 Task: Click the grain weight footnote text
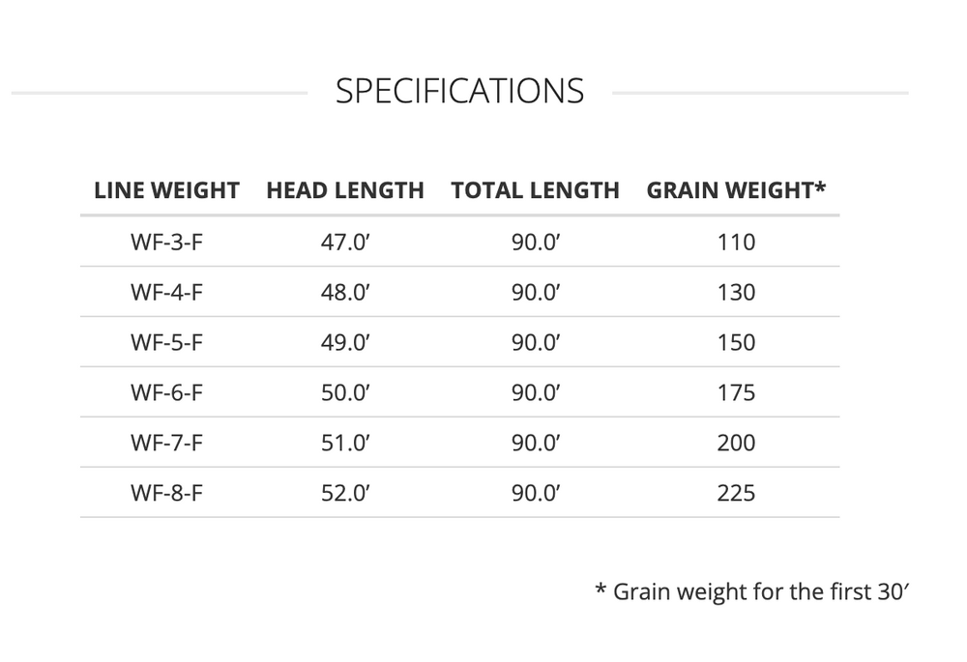point(751,590)
